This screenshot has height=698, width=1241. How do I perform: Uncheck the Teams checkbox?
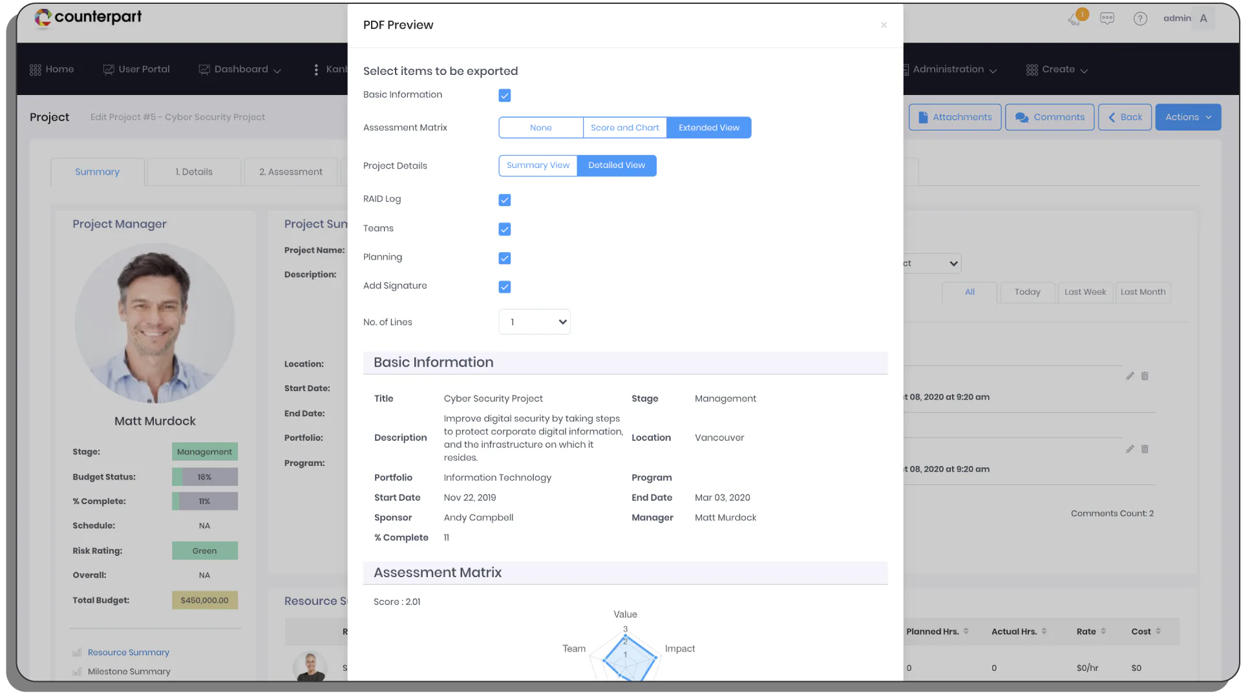[x=505, y=229]
